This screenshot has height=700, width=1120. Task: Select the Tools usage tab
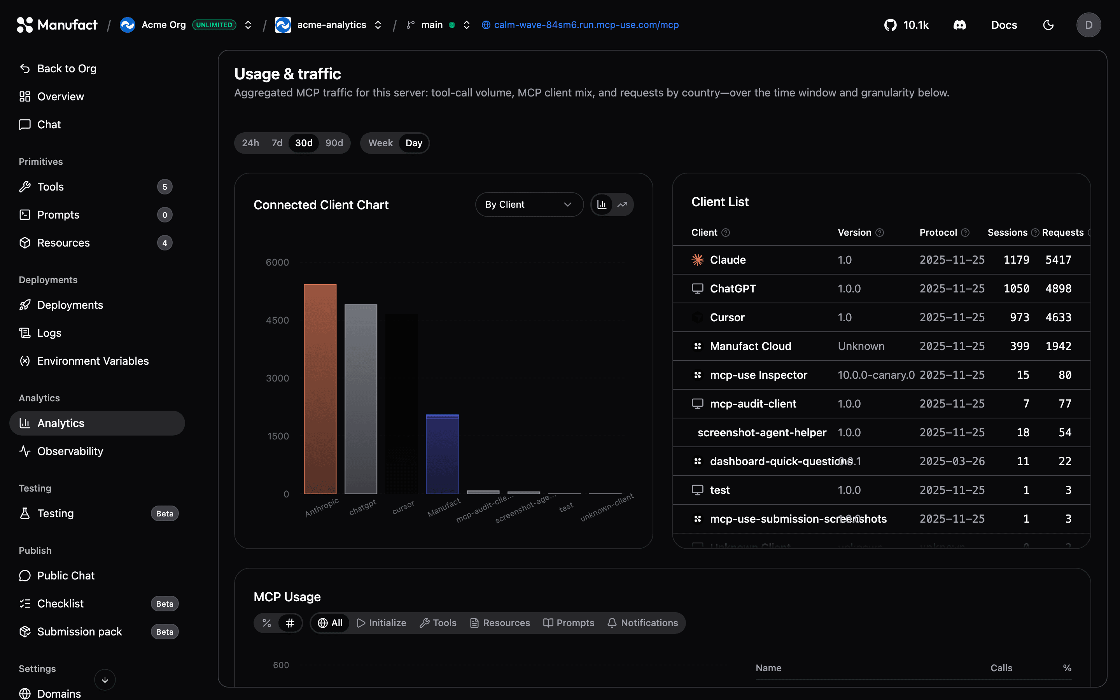tap(438, 623)
